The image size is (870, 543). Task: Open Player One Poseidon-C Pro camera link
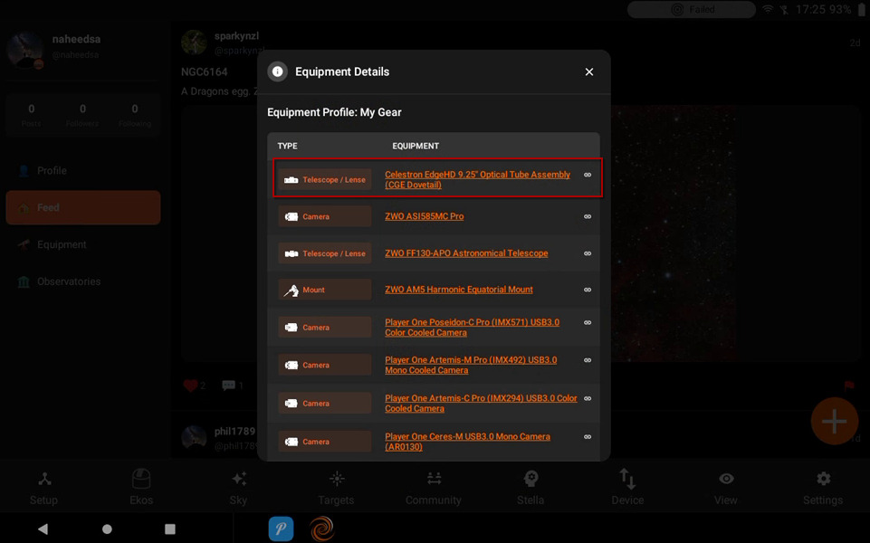click(x=473, y=328)
